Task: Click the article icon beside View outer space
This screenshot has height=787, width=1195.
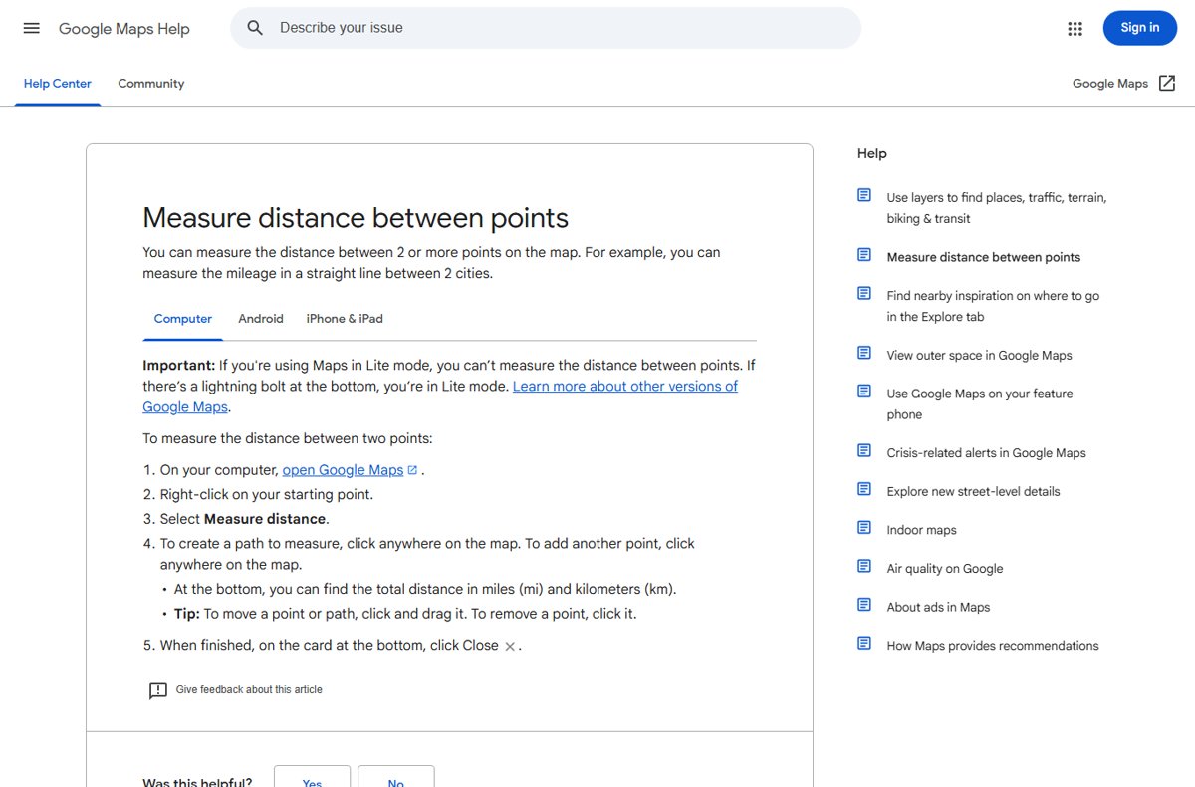Action: (864, 353)
